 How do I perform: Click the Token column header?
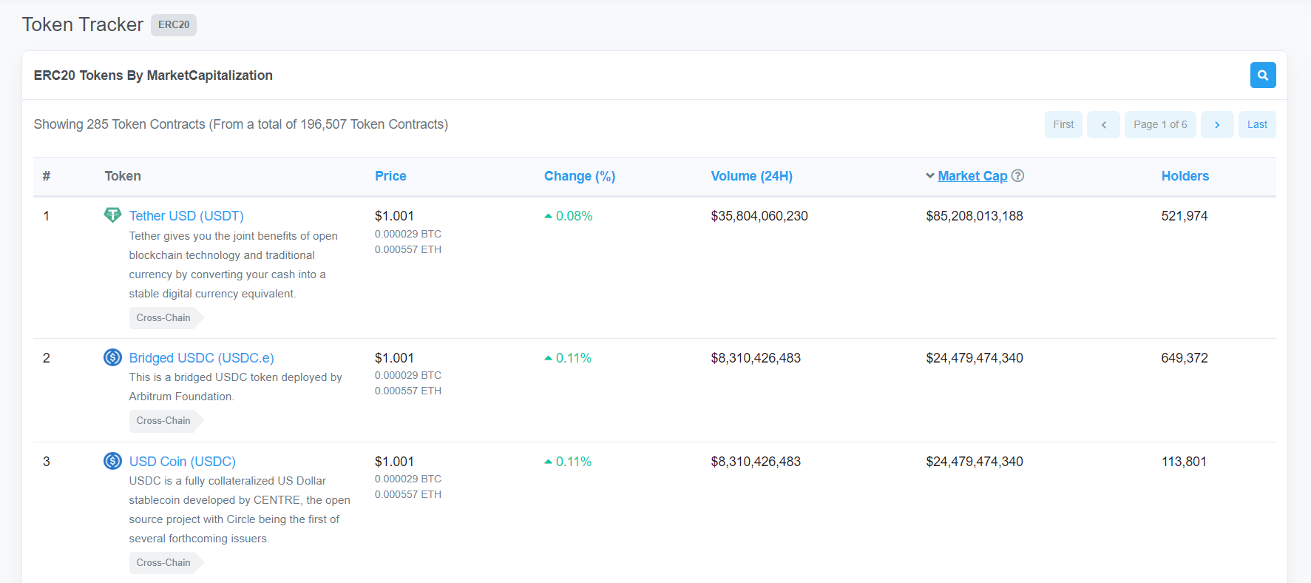click(123, 176)
